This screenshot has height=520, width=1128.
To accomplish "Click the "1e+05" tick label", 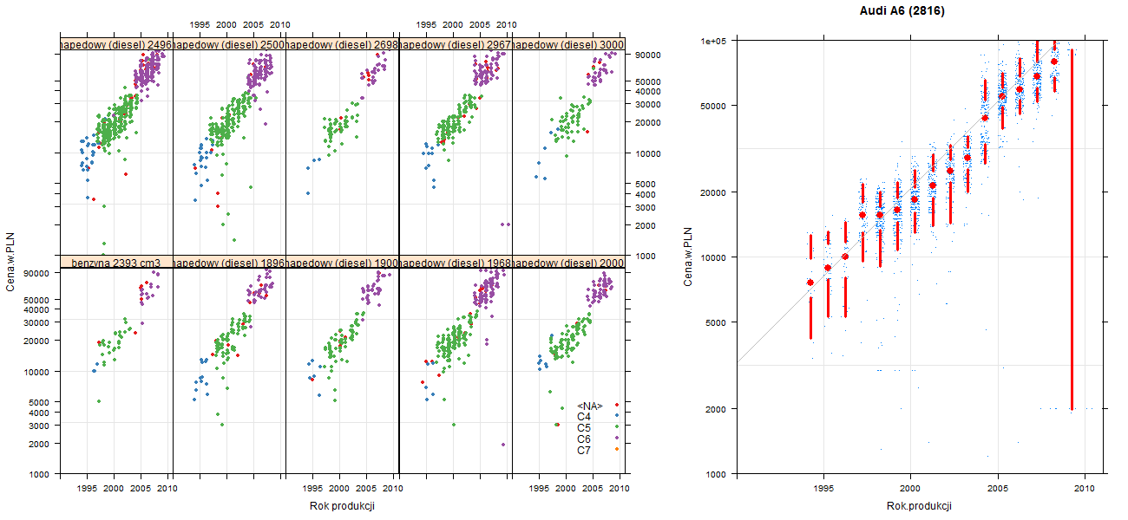I will (x=712, y=41).
